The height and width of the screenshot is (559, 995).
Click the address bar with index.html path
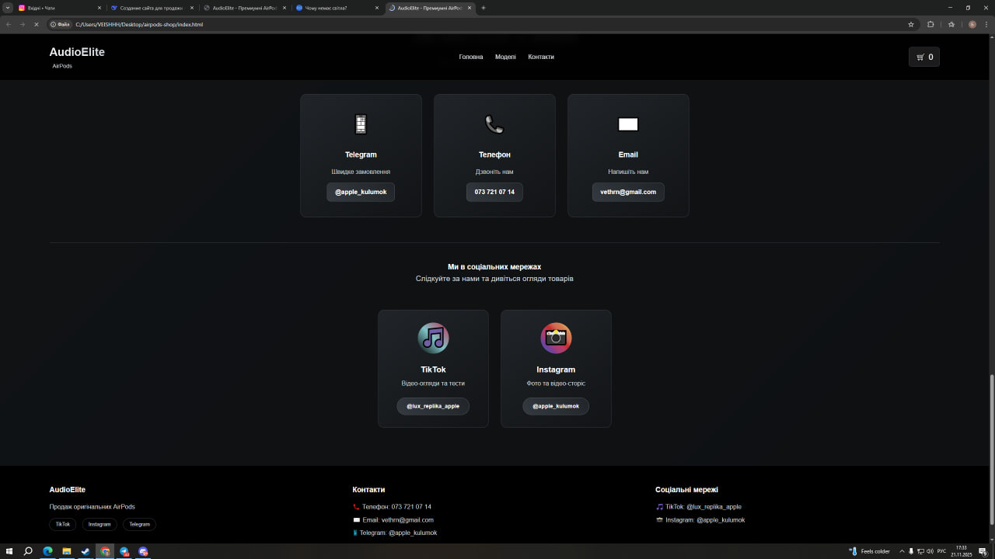(x=482, y=24)
